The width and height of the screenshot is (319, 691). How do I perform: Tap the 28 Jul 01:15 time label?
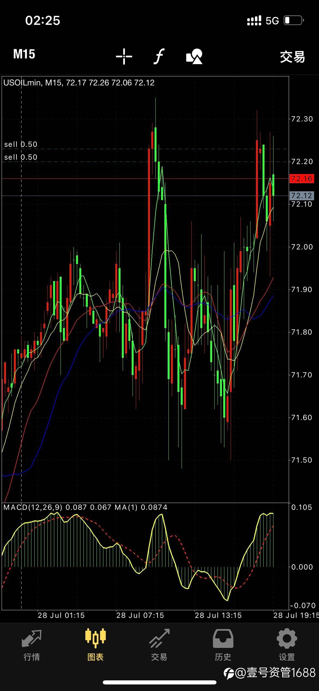click(61, 615)
